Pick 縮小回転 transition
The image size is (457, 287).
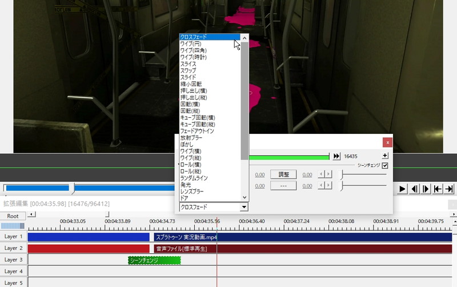click(210, 83)
